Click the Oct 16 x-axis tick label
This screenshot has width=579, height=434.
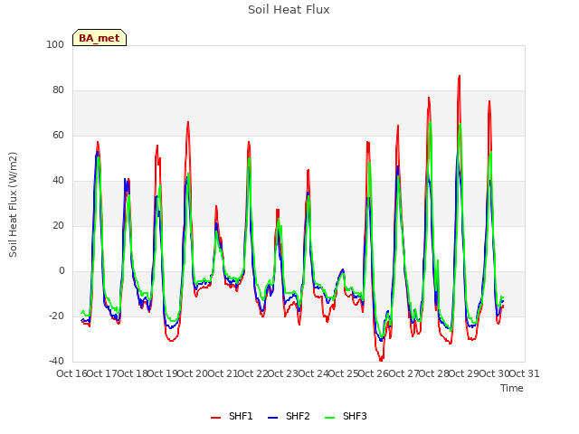tap(71, 373)
